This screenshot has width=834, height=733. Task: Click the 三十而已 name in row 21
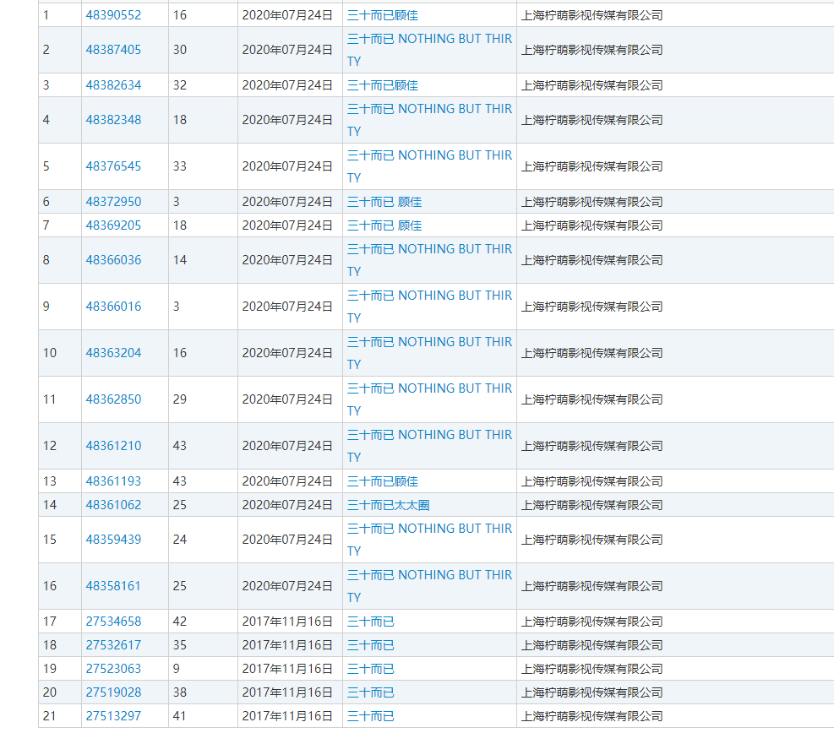pyautogui.click(x=370, y=716)
